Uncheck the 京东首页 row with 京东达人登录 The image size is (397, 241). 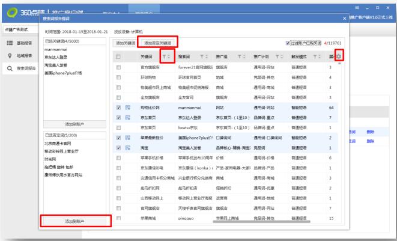click(x=118, y=117)
